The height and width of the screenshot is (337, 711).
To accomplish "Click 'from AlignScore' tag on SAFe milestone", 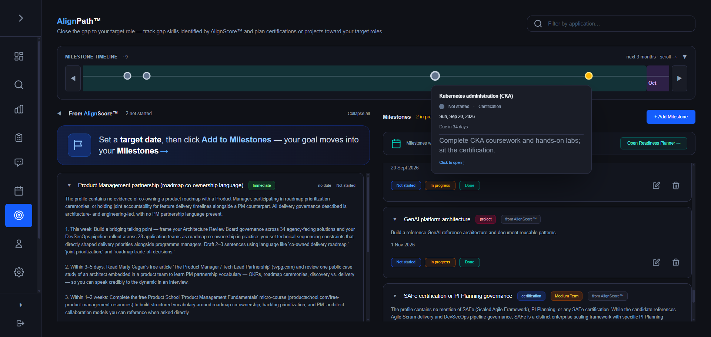I will (607, 296).
